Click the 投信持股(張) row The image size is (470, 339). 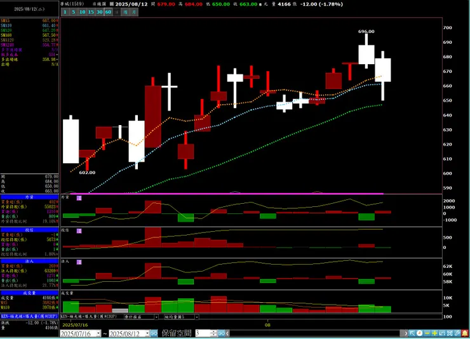(x=29, y=239)
